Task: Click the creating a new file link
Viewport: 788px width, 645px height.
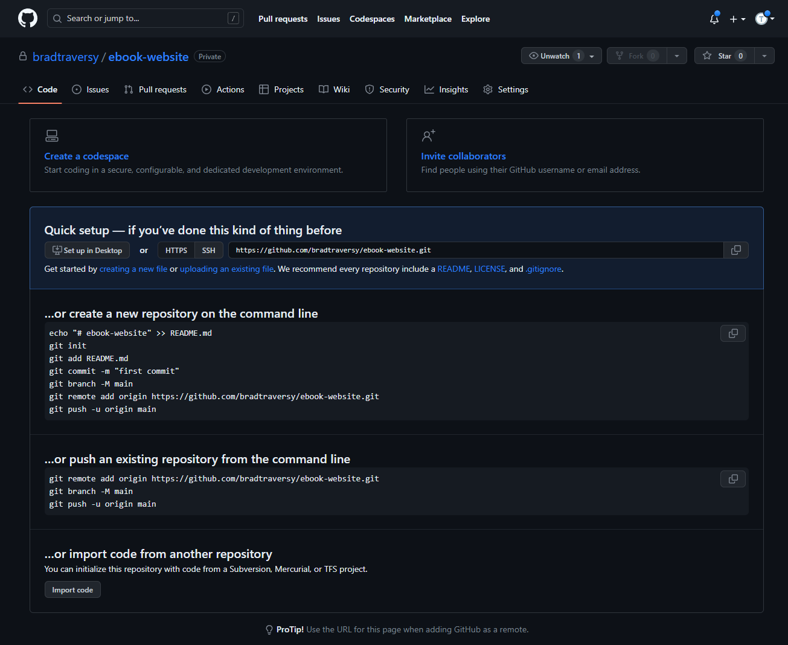Action: coord(133,269)
